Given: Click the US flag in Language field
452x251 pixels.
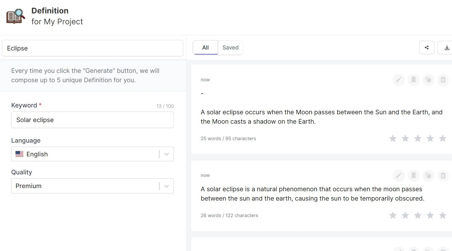Looking at the screenshot, I should tap(19, 154).
